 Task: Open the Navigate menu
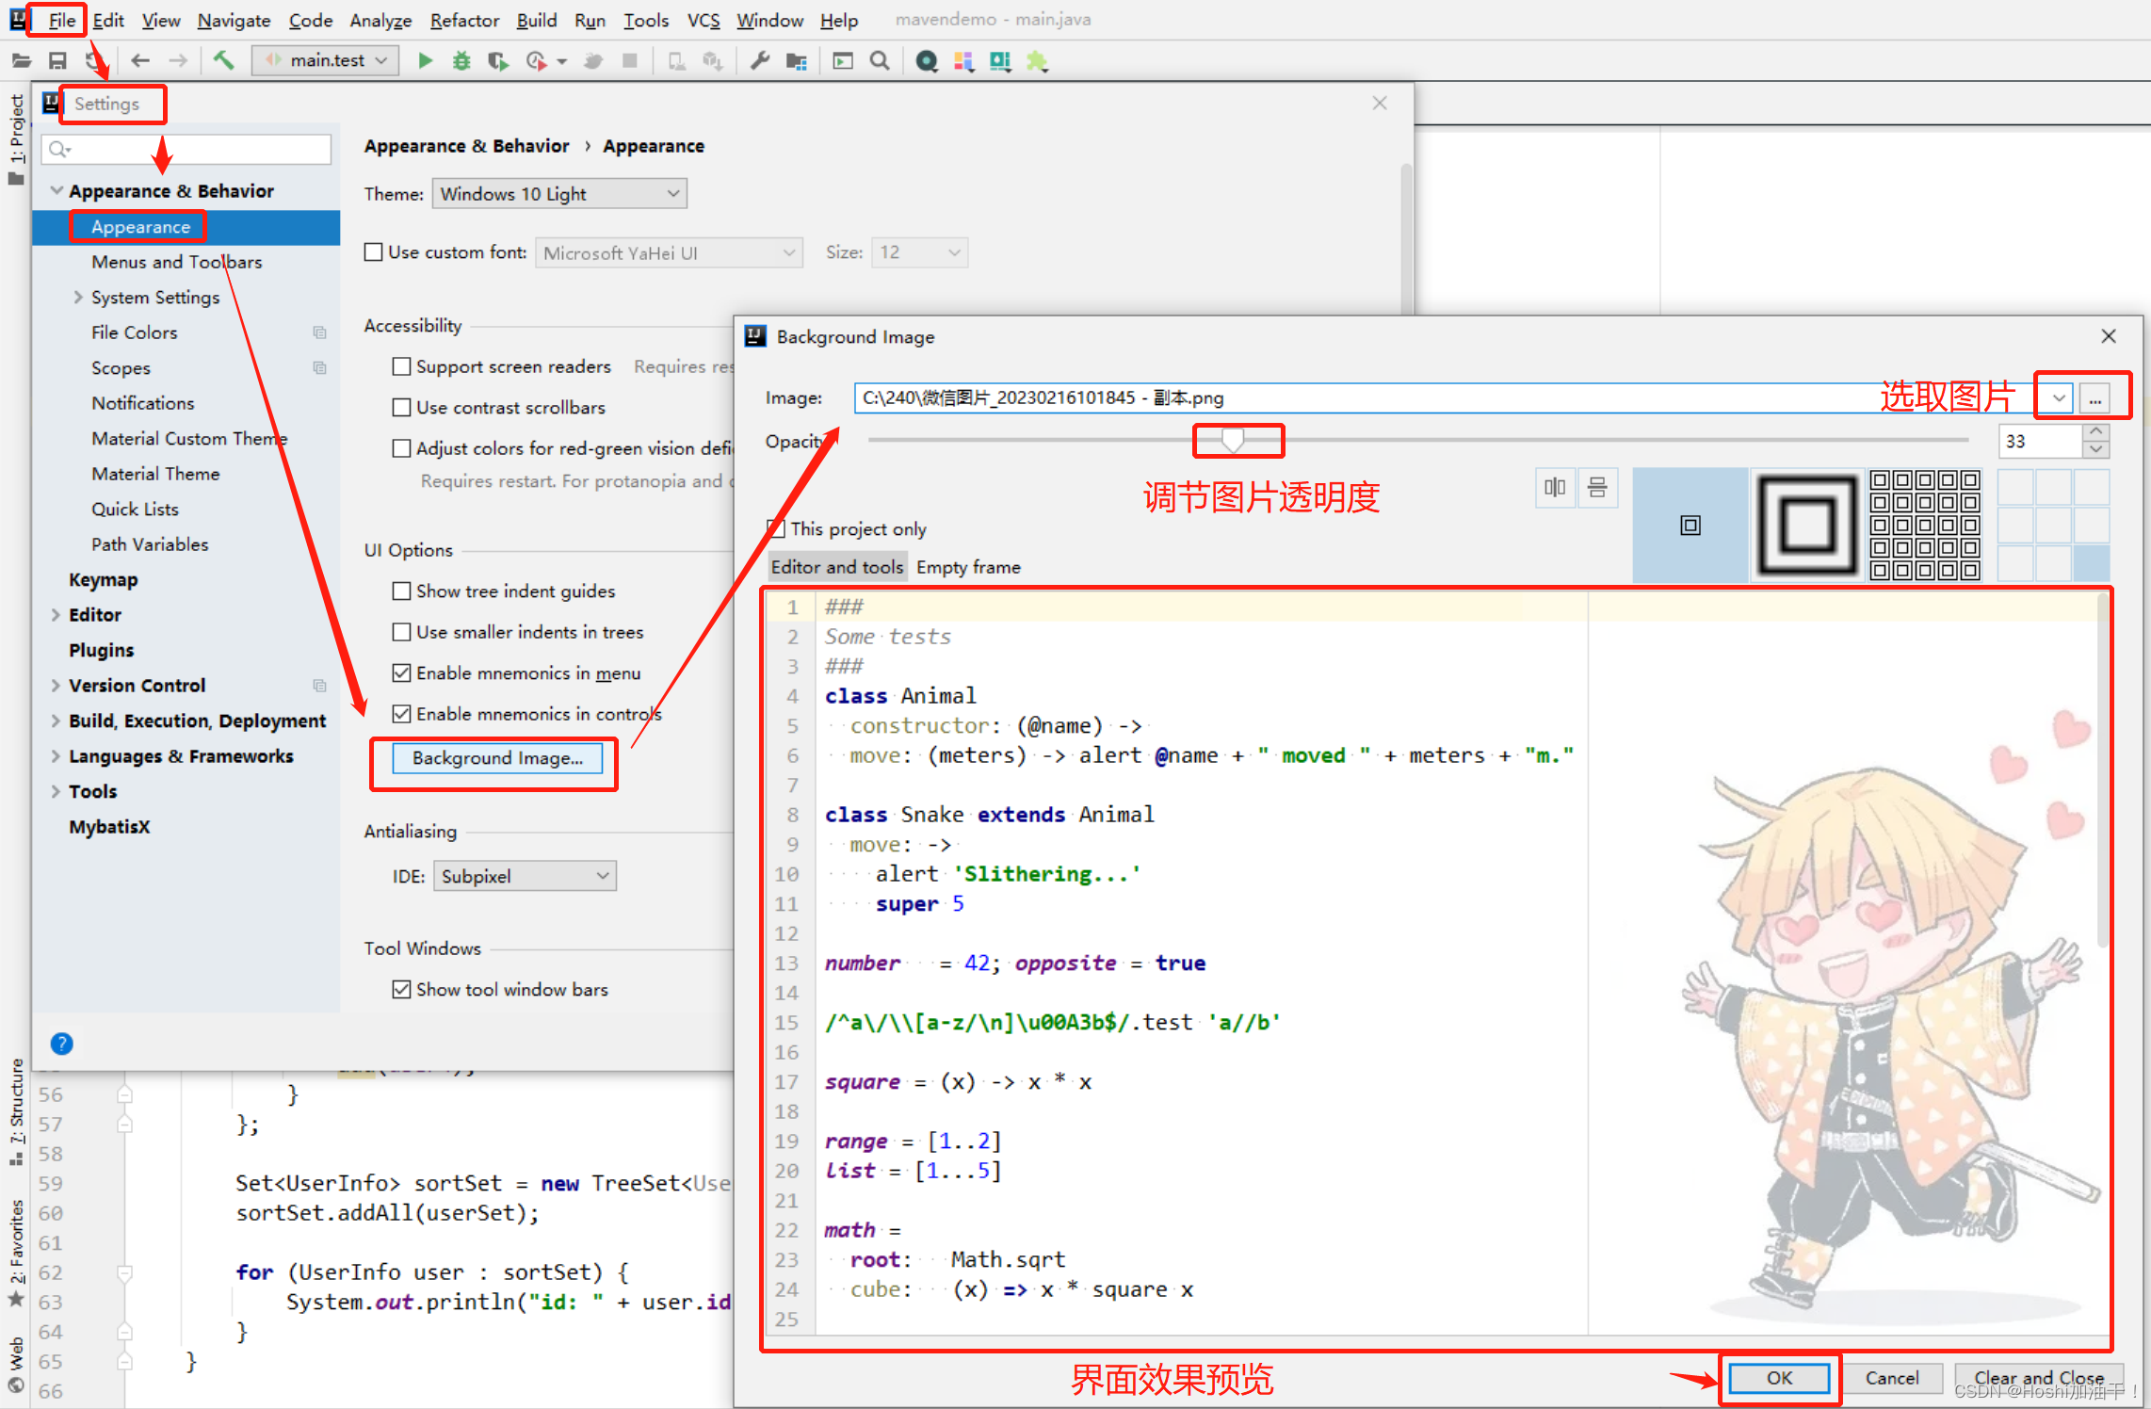pos(234,20)
